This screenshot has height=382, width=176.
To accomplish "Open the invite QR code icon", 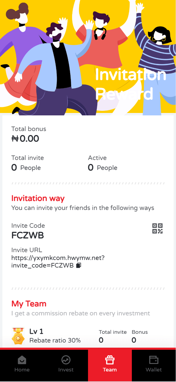I will [x=157, y=228].
